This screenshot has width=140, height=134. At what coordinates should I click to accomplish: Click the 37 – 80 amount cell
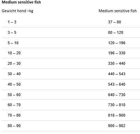click(x=115, y=22)
